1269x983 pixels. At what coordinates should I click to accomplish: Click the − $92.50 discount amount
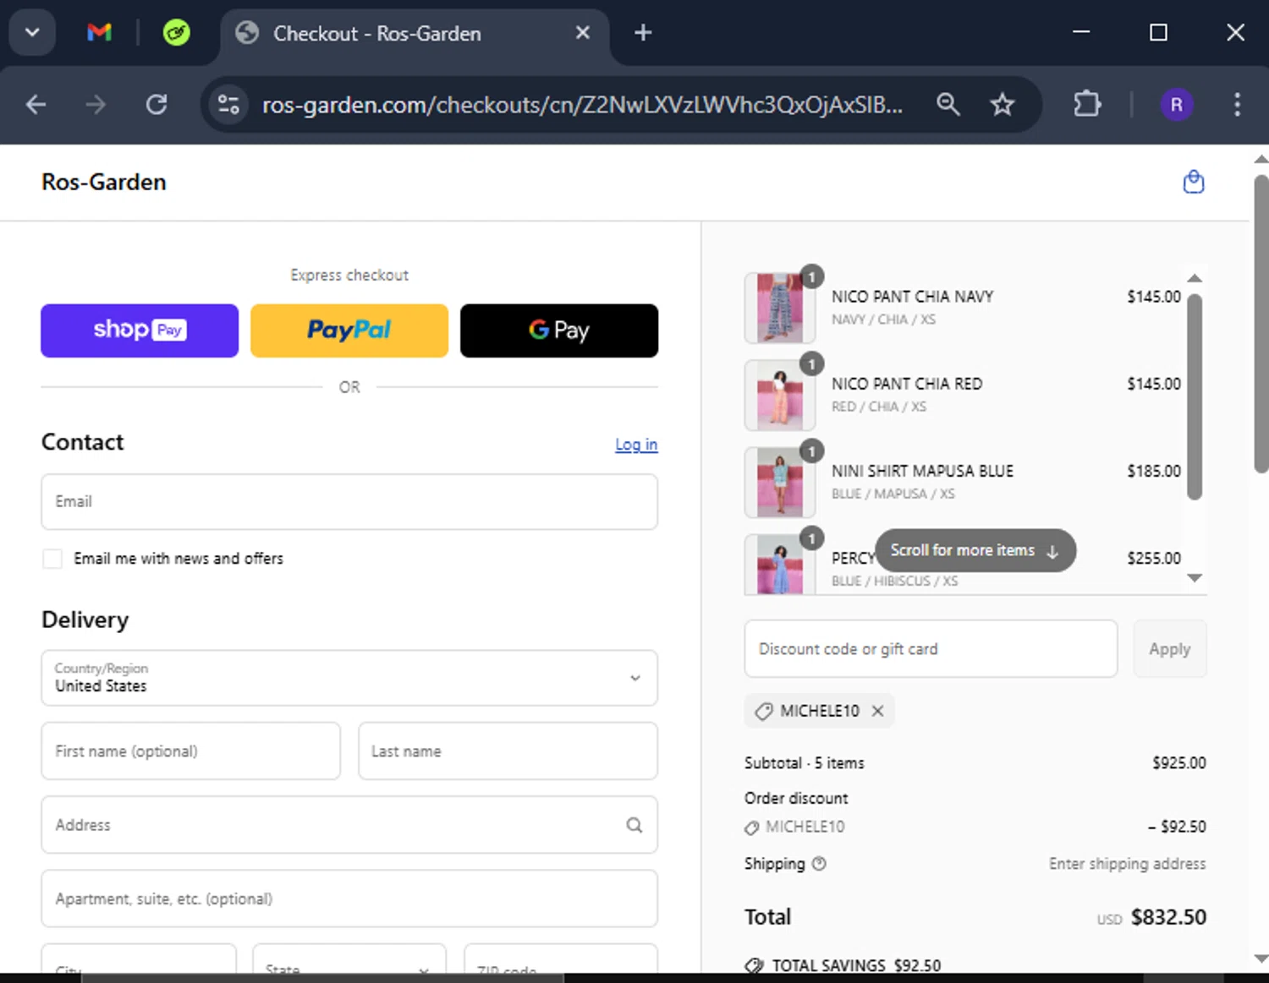(x=1177, y=827)
